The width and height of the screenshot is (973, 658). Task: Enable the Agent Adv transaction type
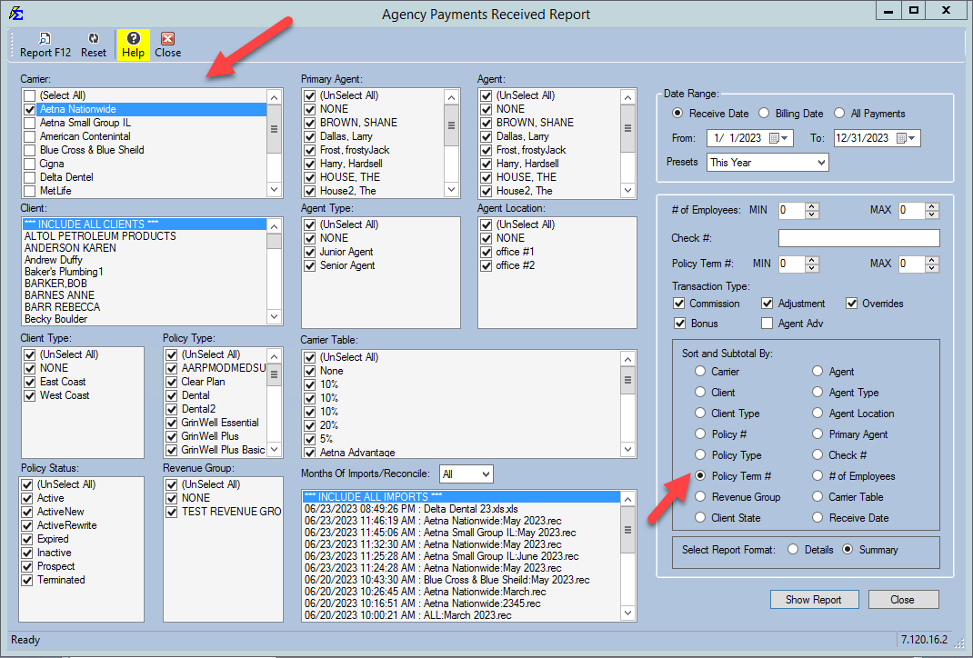[x=767, y=324]
